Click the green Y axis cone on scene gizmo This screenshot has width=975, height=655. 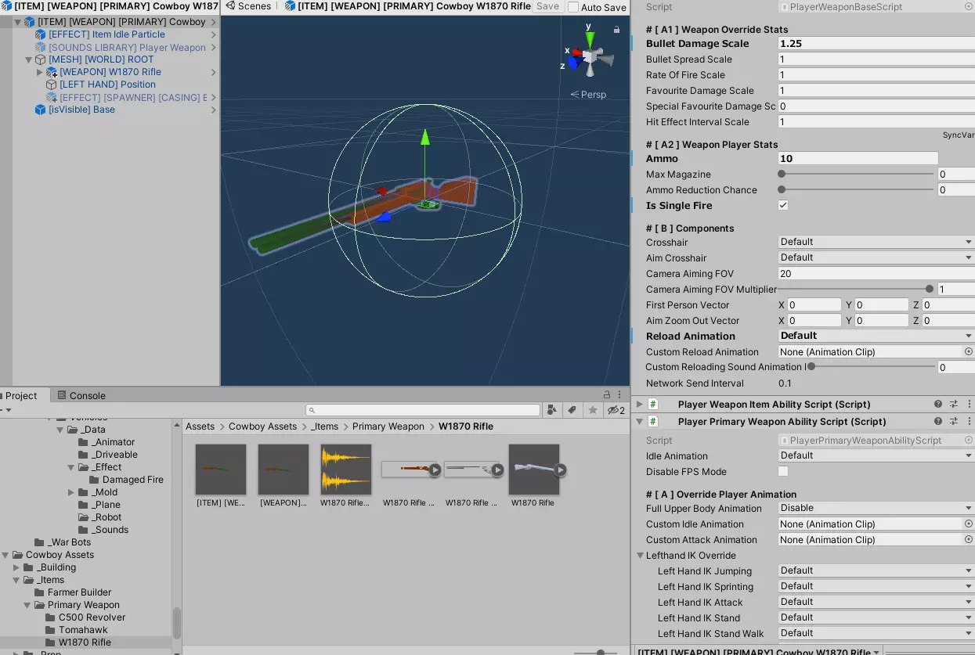pos(590,38)
